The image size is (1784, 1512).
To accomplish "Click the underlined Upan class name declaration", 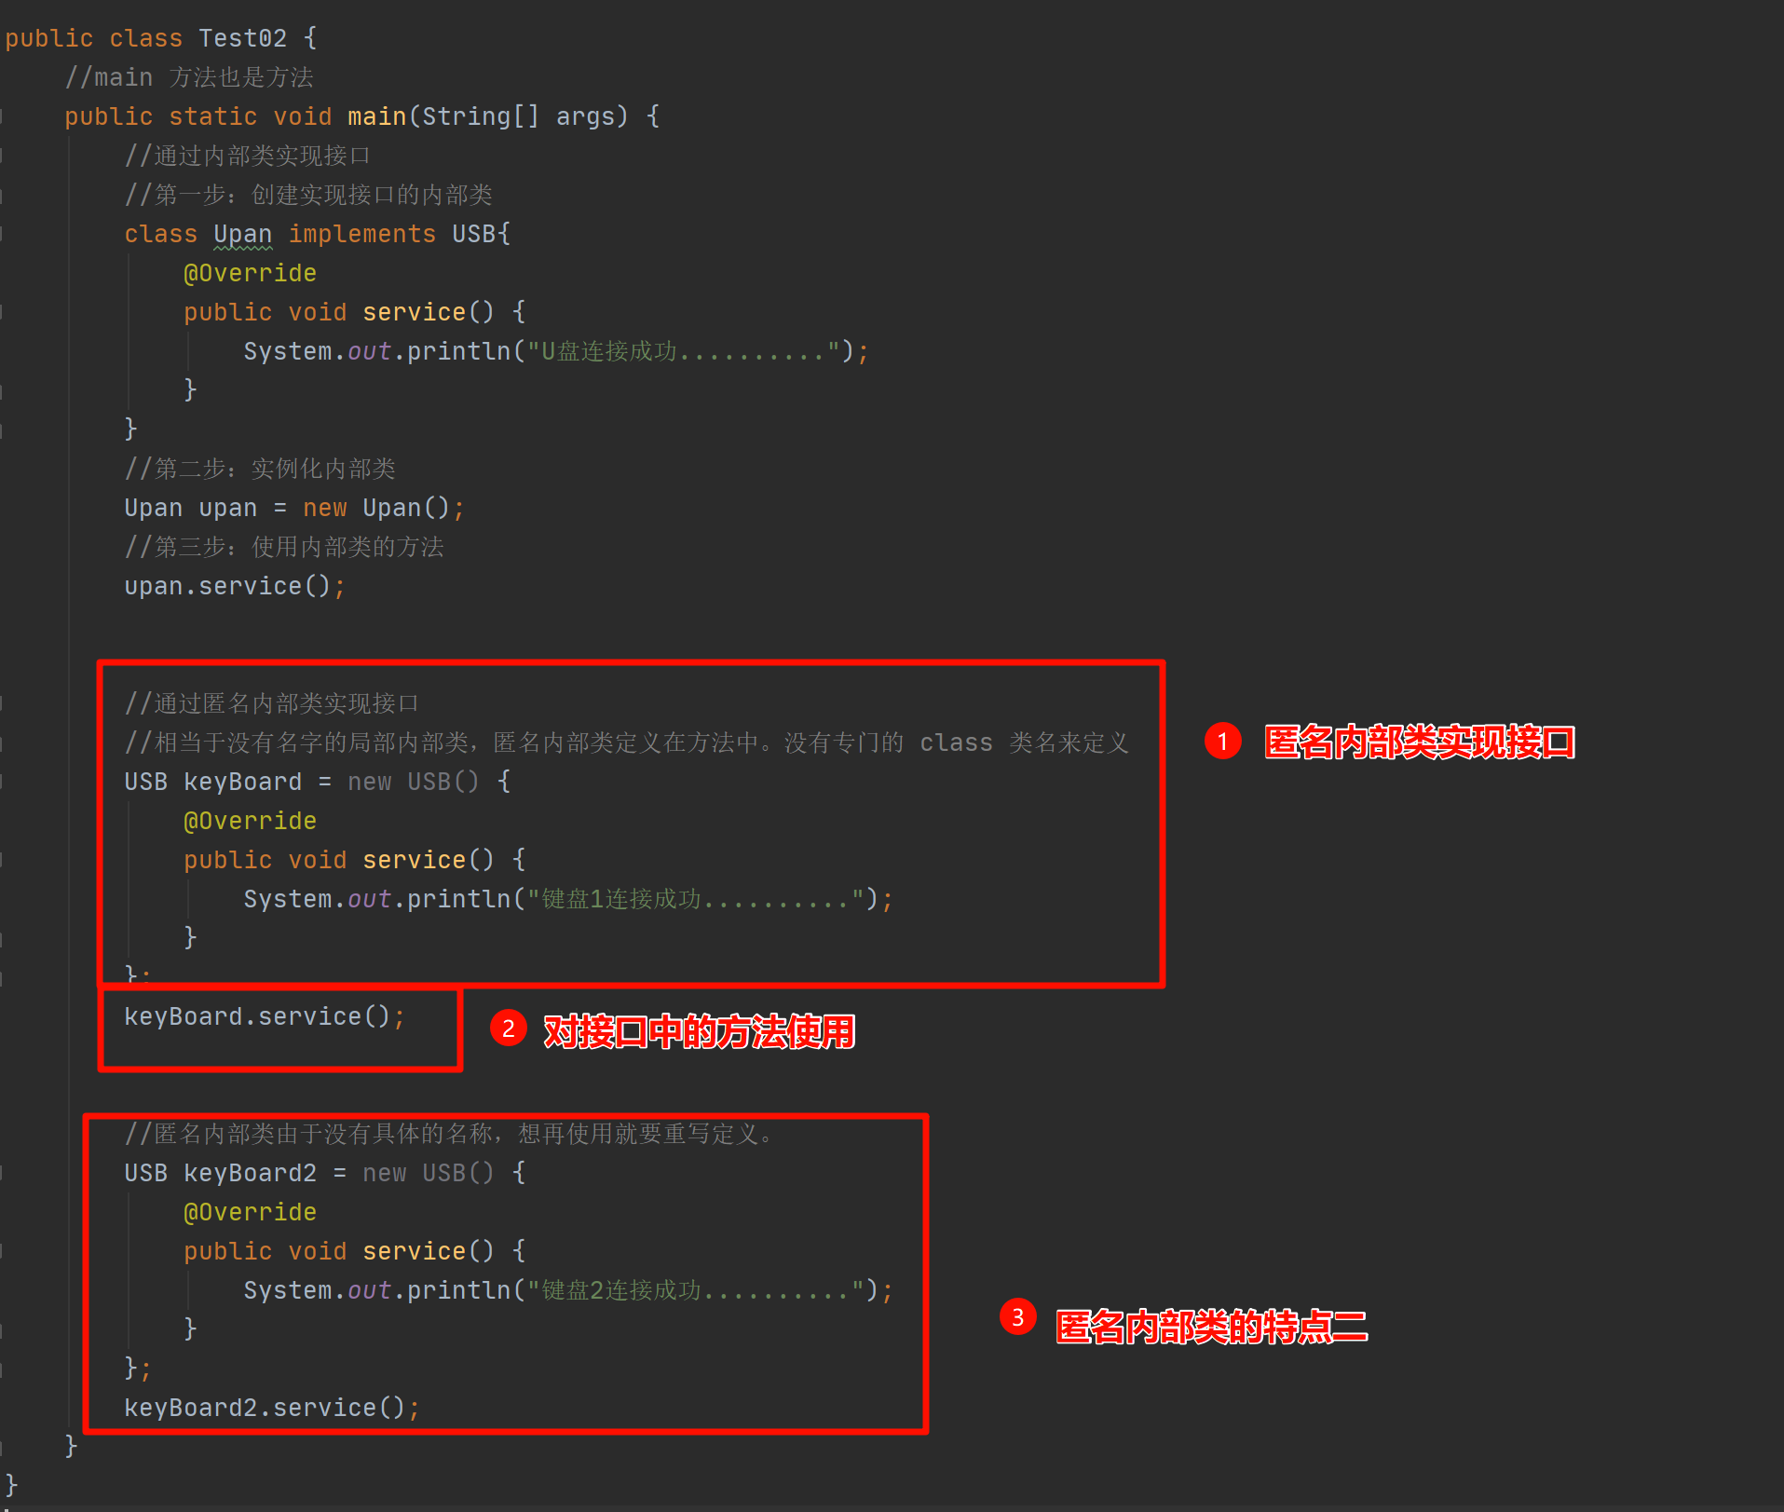I will pyautogui.click(x=243, y=235).
